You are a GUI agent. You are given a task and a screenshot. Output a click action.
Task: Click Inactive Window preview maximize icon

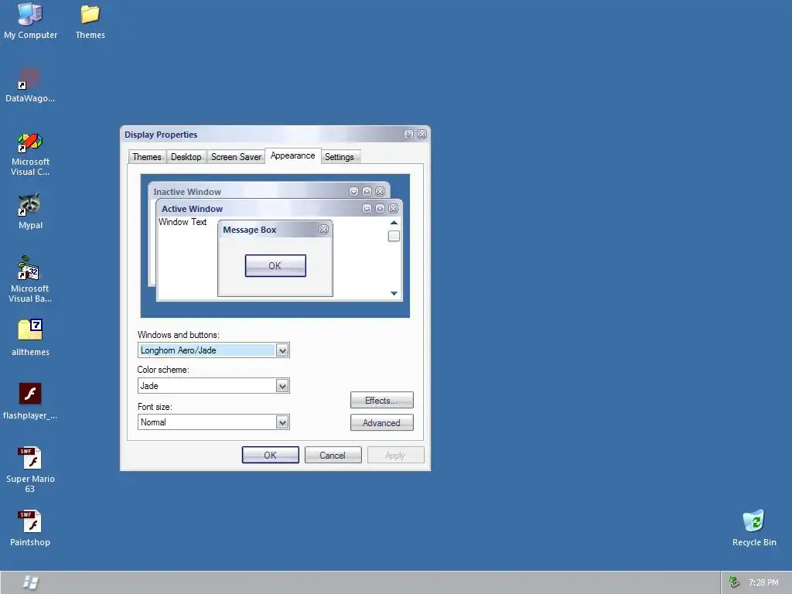tap(367, 192)
